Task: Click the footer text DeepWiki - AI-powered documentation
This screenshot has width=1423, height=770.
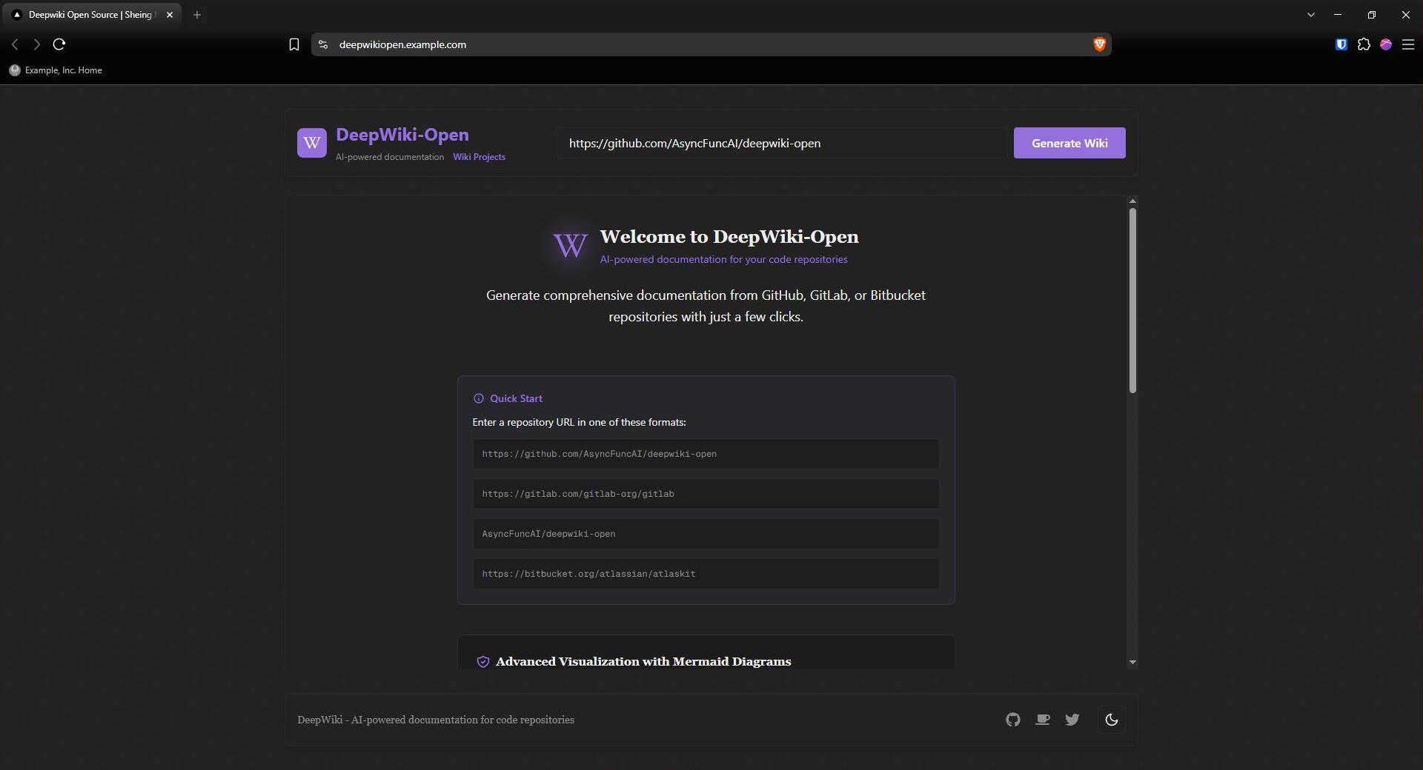Action: pos(436,720)
